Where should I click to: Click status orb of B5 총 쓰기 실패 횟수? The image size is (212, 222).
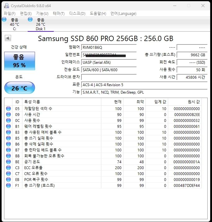8,138
